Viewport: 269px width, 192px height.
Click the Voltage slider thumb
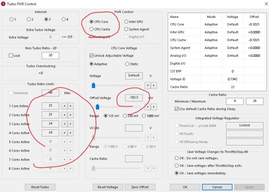93,85
